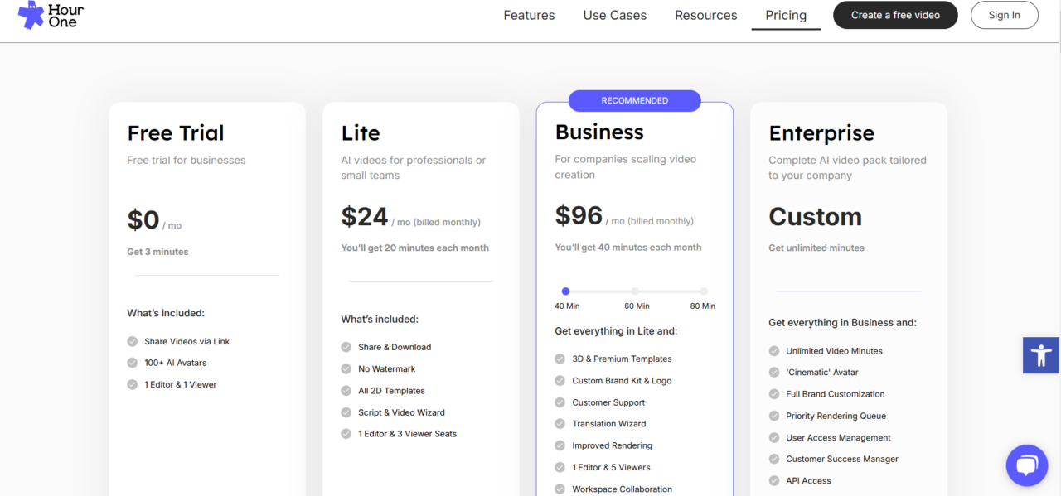Click the checkmark beside Share Videos via Link
The width and height of the screenshot is (1061, 496).
132,341
